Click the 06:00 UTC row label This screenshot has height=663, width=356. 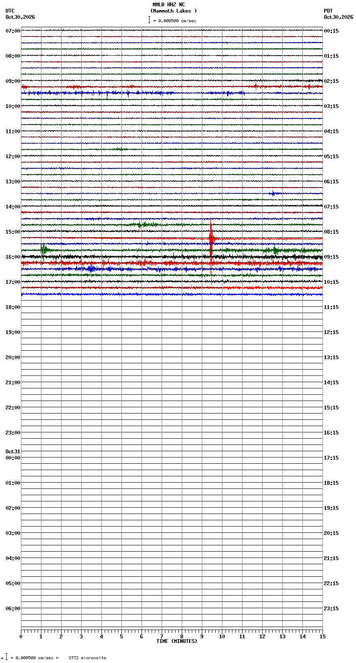[x=13, y=609]
